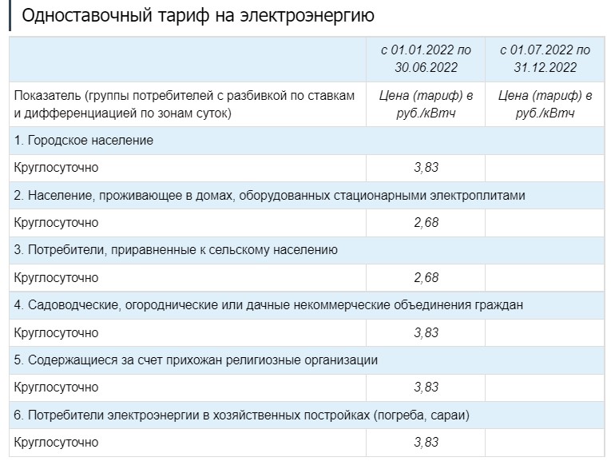Select the "с 01.01.2022 по 30.06.2022" column header
The width and height of the screenshot is (611, 461).
[426, 58]
